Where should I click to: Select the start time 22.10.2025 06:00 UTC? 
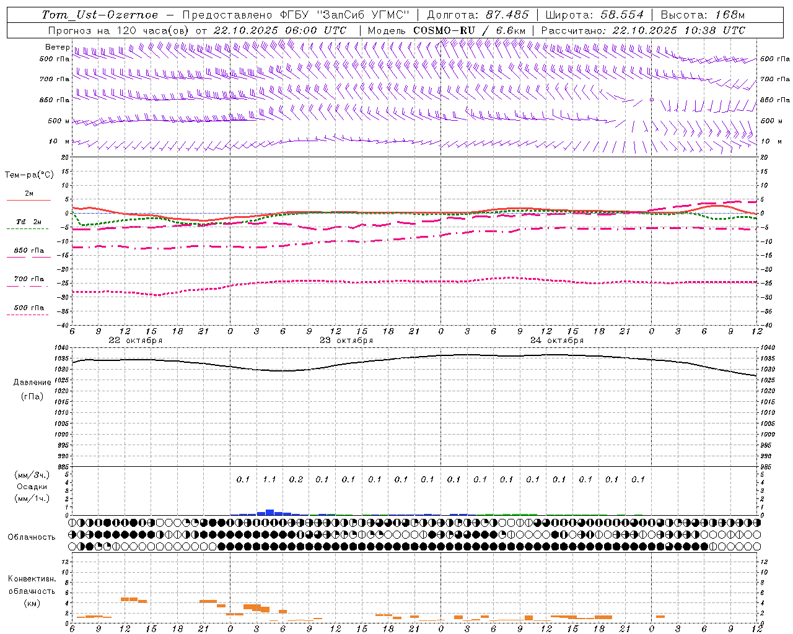[280, 30]
